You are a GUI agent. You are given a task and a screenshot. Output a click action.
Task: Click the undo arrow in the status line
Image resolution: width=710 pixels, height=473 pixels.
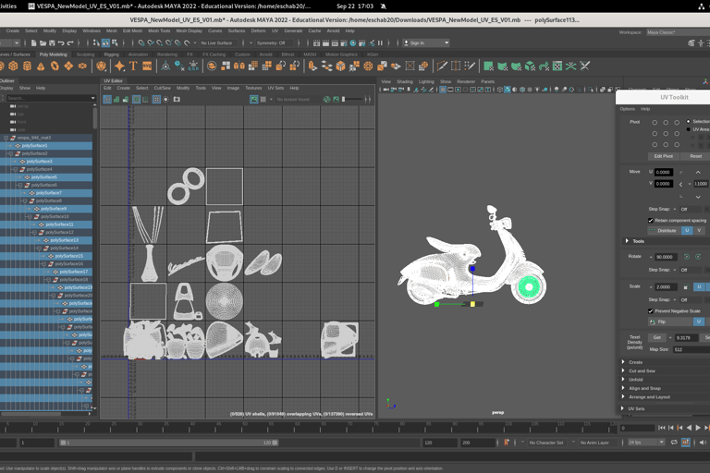[x=61, y=42]
